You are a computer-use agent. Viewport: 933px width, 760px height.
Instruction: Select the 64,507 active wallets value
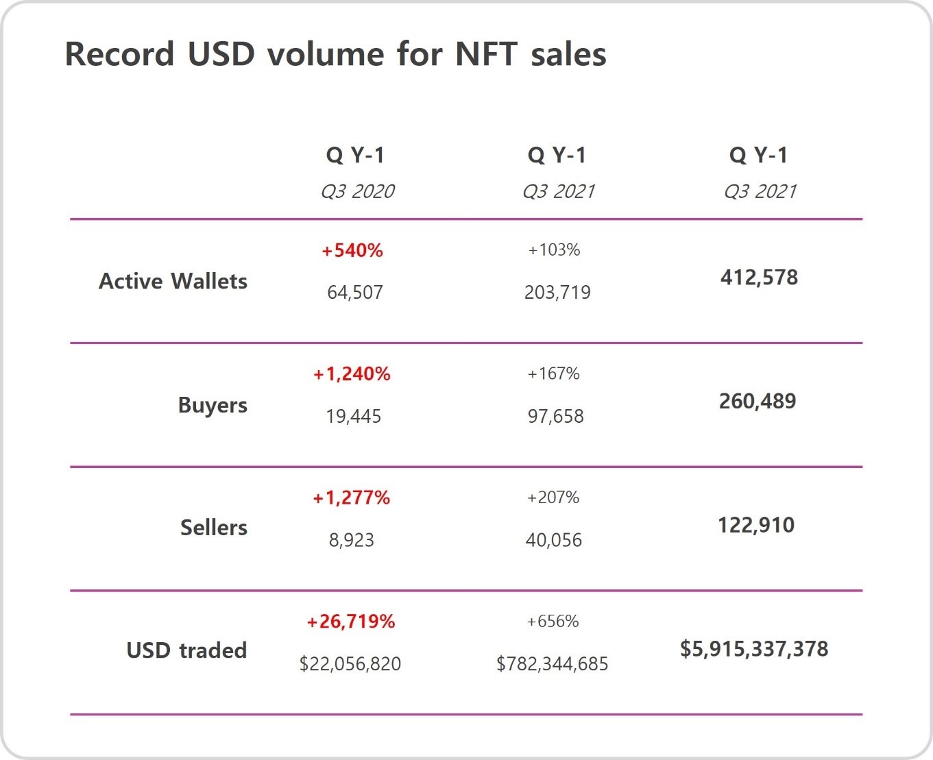354,293
